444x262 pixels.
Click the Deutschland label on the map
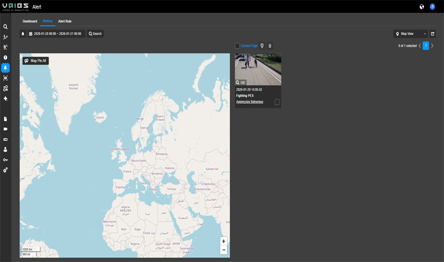[139, 161]
